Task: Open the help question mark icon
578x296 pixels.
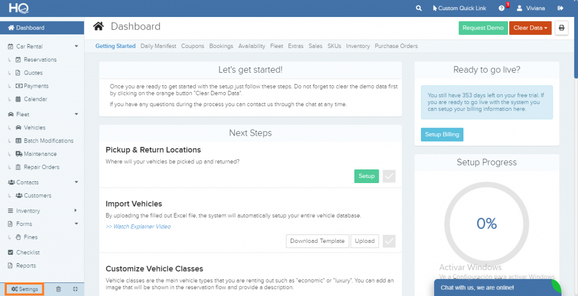Action: click(x=501, y=8)
